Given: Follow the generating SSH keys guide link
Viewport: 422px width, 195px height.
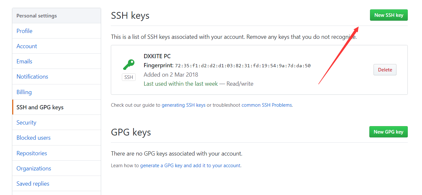Looking at the screenshot, I should (184, 105).
